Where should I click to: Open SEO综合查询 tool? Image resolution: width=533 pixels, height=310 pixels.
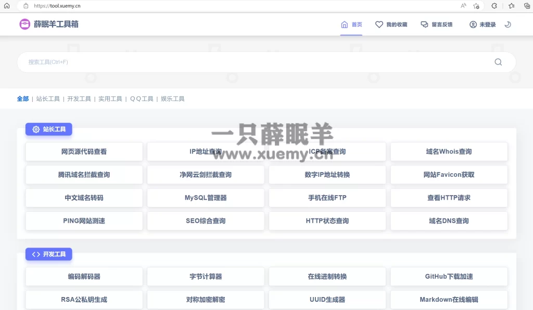(206, 221)
